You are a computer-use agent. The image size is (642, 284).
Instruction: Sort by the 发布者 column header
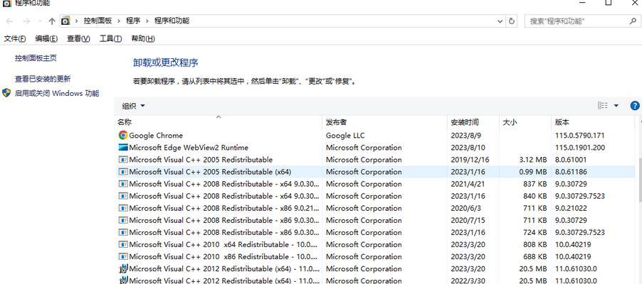coord(385,122)
